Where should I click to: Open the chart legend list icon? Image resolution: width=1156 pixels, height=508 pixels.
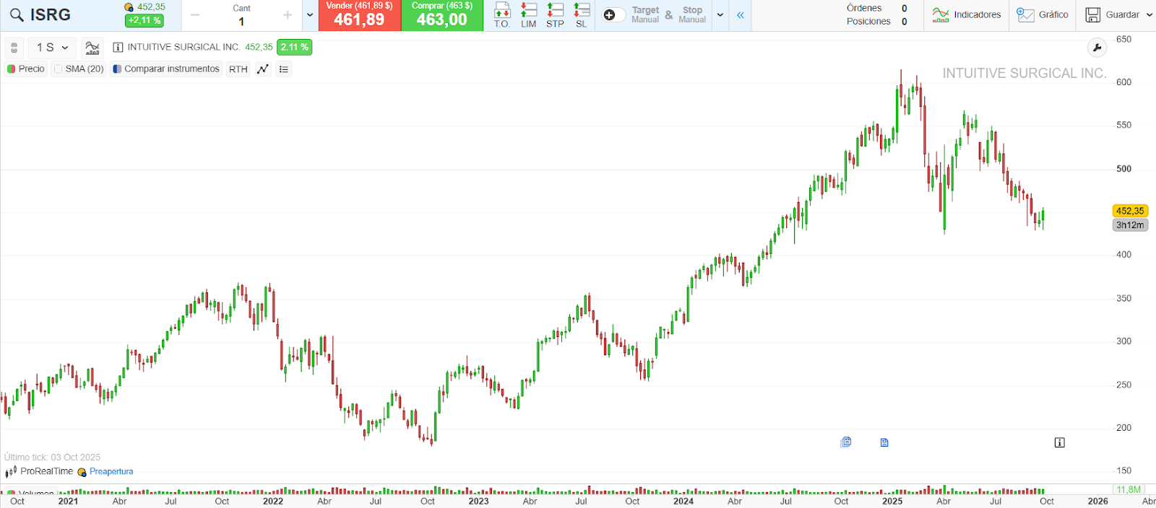[x=284, y=69]
